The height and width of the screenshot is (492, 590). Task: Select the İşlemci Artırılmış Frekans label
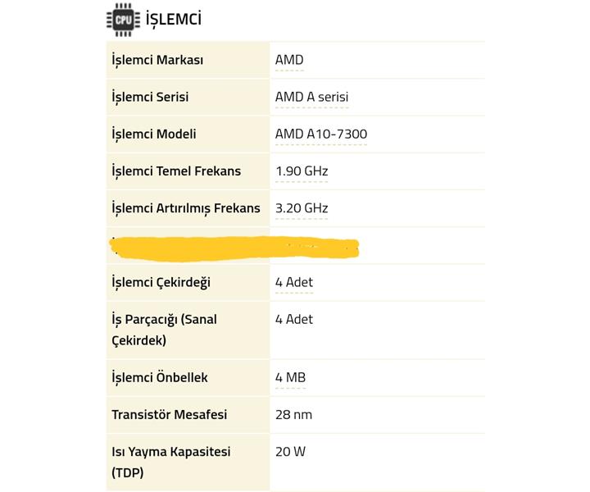pos(186,208)
